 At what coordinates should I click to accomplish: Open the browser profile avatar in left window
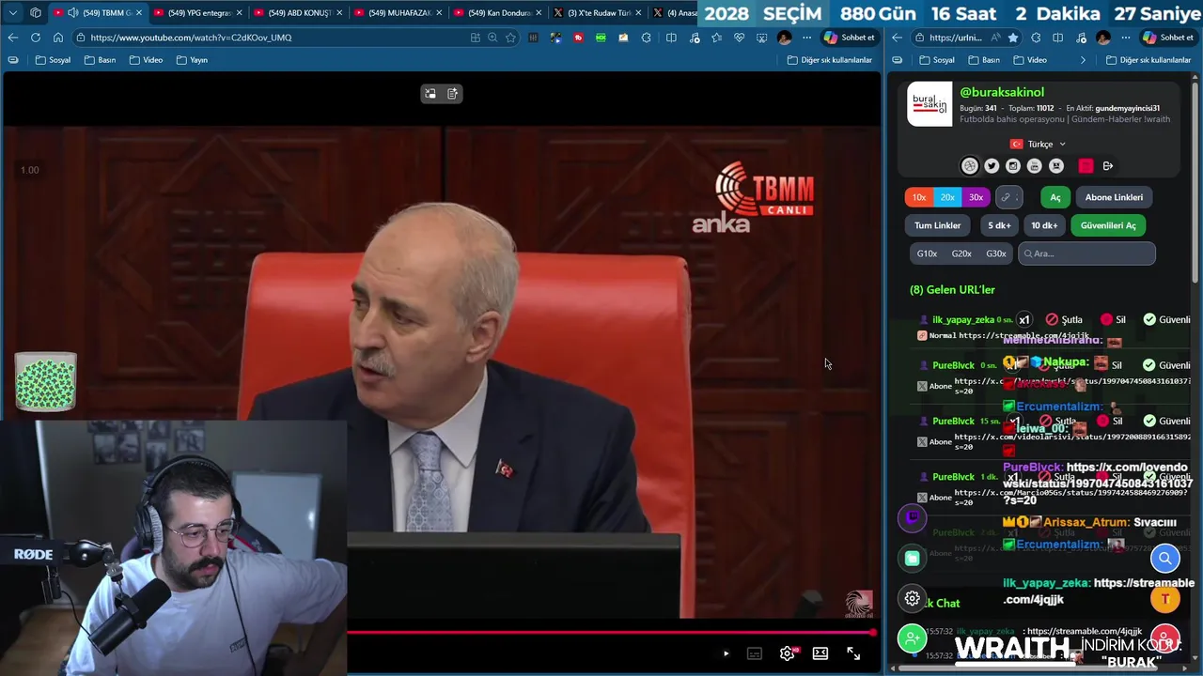coord(785,38)
